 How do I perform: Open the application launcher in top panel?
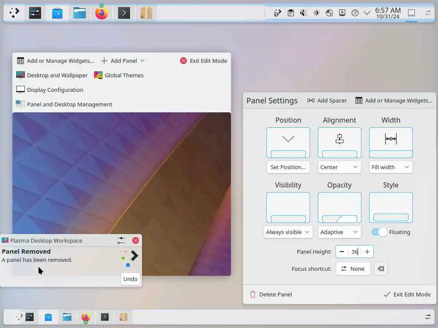coord(13,13)
